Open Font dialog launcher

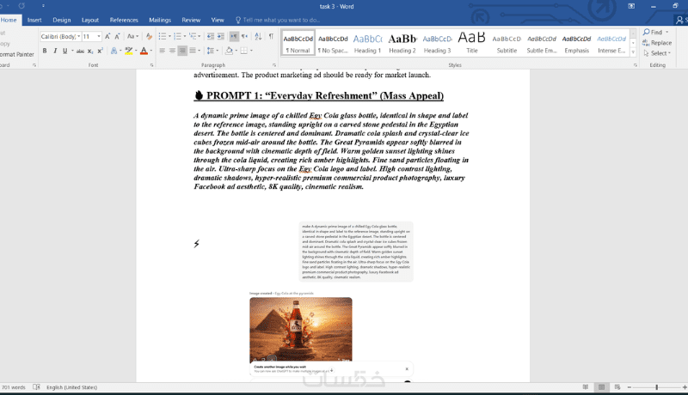pyautogui.click(x=152, y=65)
